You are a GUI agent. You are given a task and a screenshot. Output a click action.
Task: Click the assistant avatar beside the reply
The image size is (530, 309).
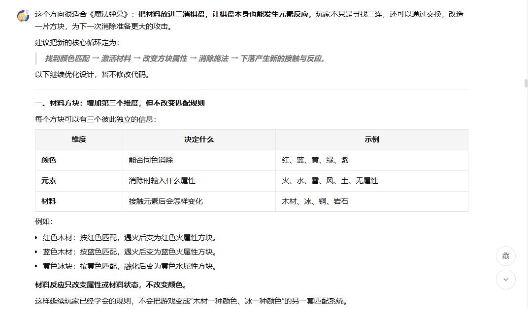click(23, 16)
